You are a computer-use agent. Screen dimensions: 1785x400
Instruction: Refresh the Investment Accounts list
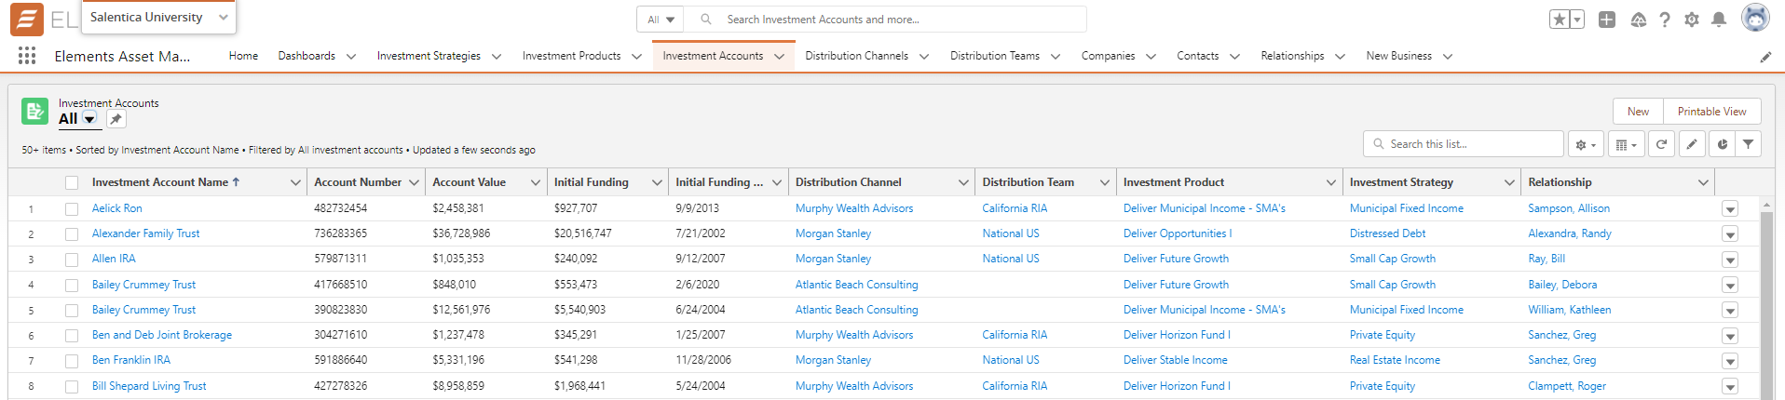(1661, 144)
